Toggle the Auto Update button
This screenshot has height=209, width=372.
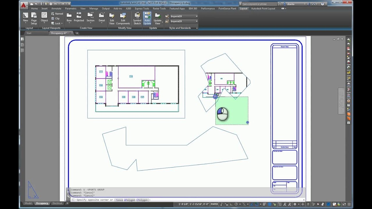click(147, 18)
